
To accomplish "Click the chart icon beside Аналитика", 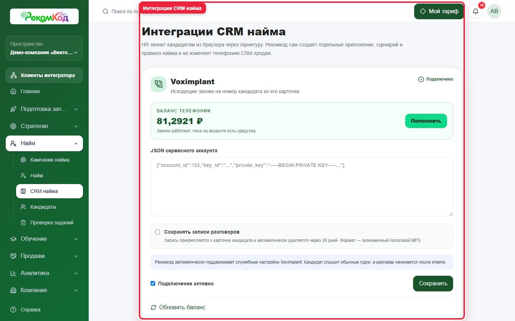I will coord(13,273).
